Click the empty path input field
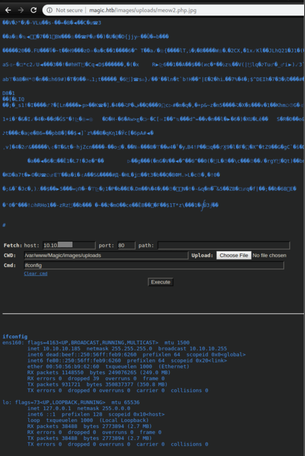This screenshot has width=305, height=456. (223, 245)
